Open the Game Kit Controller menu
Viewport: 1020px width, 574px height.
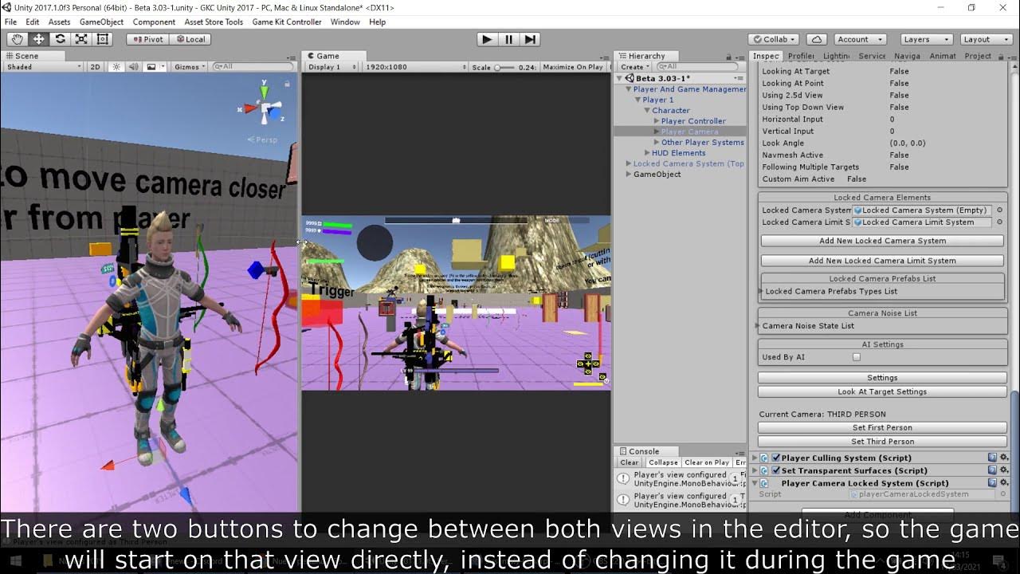[x=287, y=22]
